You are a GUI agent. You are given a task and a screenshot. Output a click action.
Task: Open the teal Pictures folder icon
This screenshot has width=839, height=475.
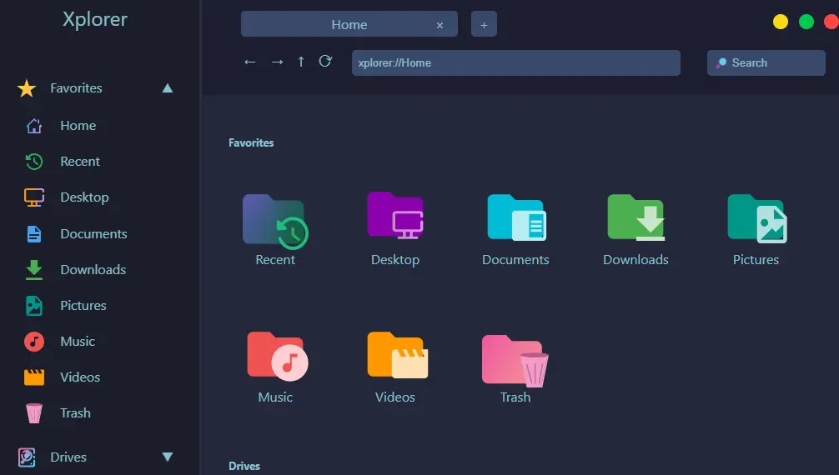click(x=756, y=218)
